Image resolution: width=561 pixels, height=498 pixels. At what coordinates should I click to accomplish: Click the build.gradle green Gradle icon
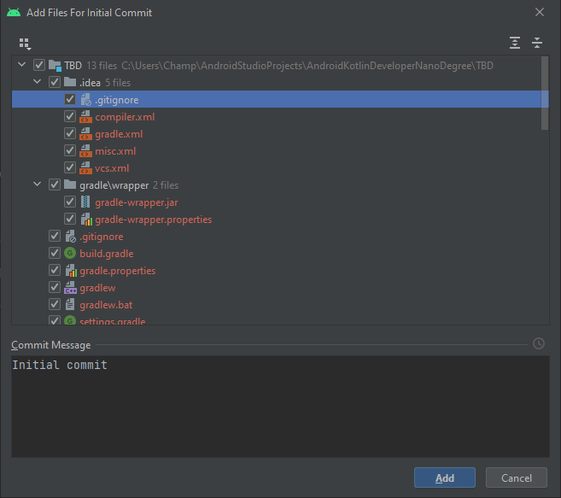coord(70,254)
